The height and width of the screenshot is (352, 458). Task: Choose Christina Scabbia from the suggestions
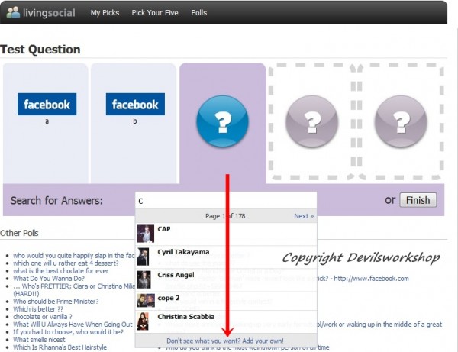pos(226,321)
